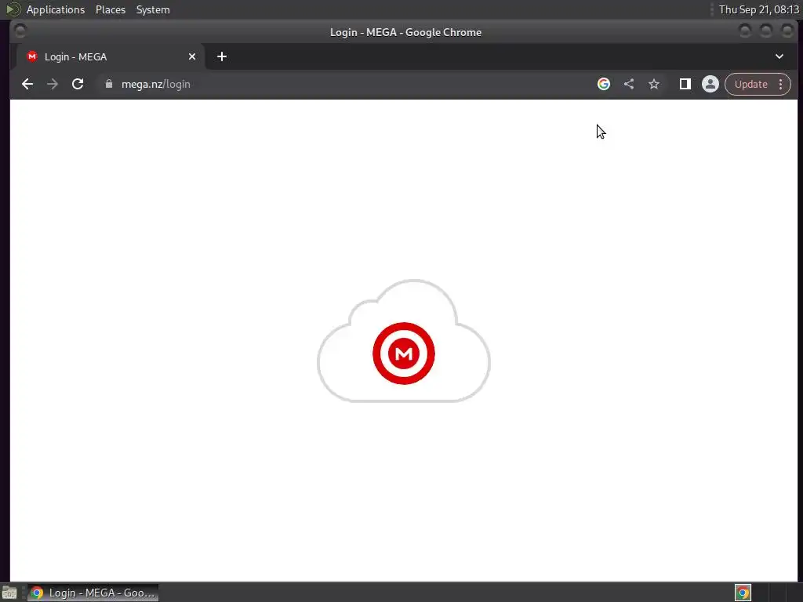
Task: Select the Login - MEGA tab
Action: [111, 56]
